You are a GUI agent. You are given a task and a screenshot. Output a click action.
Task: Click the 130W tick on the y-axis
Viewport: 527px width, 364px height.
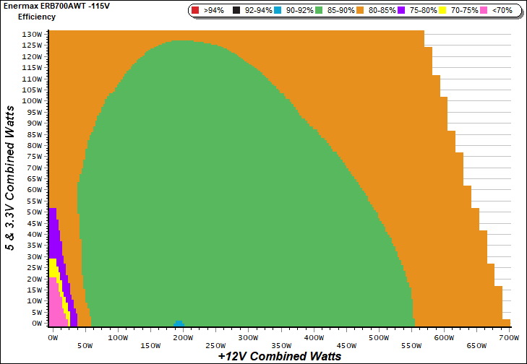point(33,35)
